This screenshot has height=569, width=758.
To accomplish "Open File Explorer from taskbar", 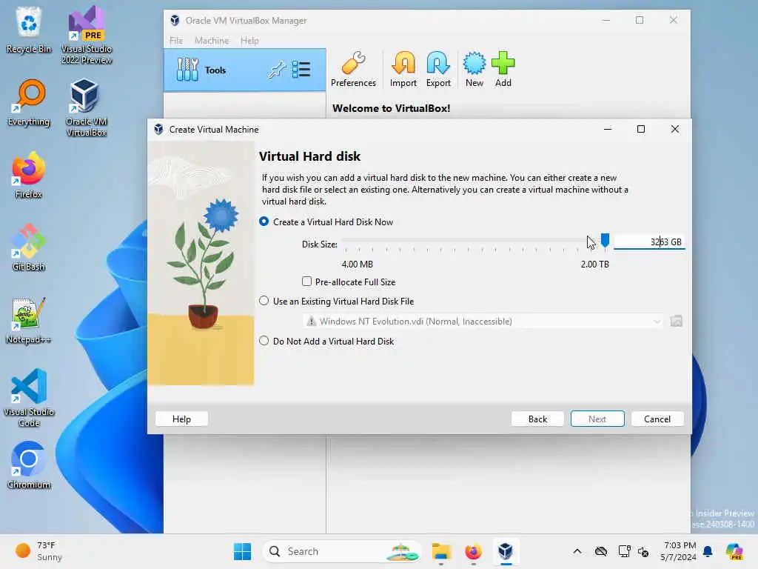I will click(441, 551).
